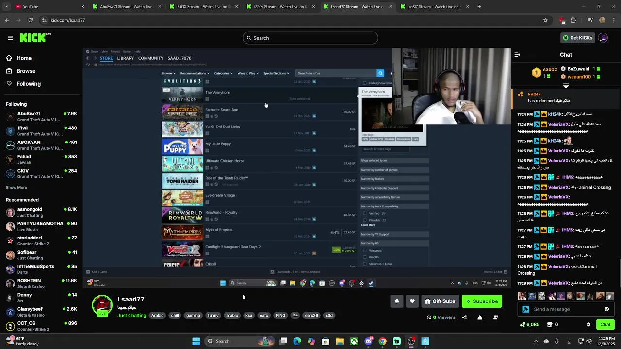
Task: Select the gaming tag
Action: pyautogui.click(x=193, y=316)
